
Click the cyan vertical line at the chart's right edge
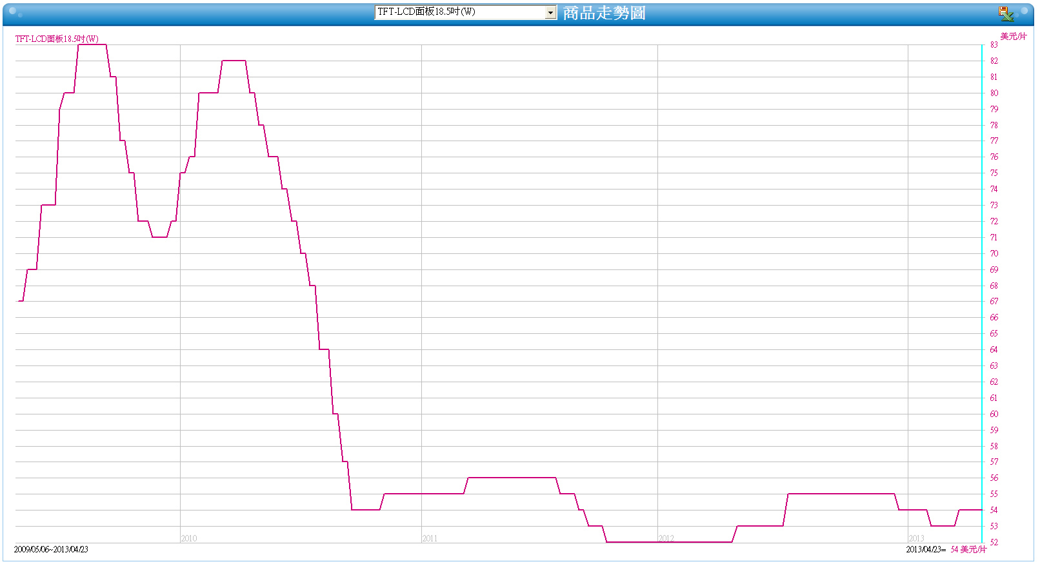click(982, 293)
